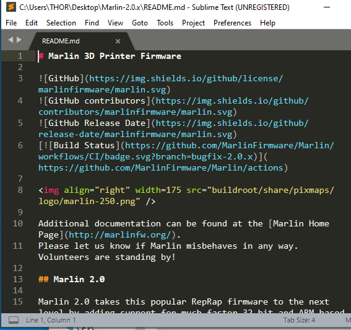Click the 'width' attribute on line 8

148,190
